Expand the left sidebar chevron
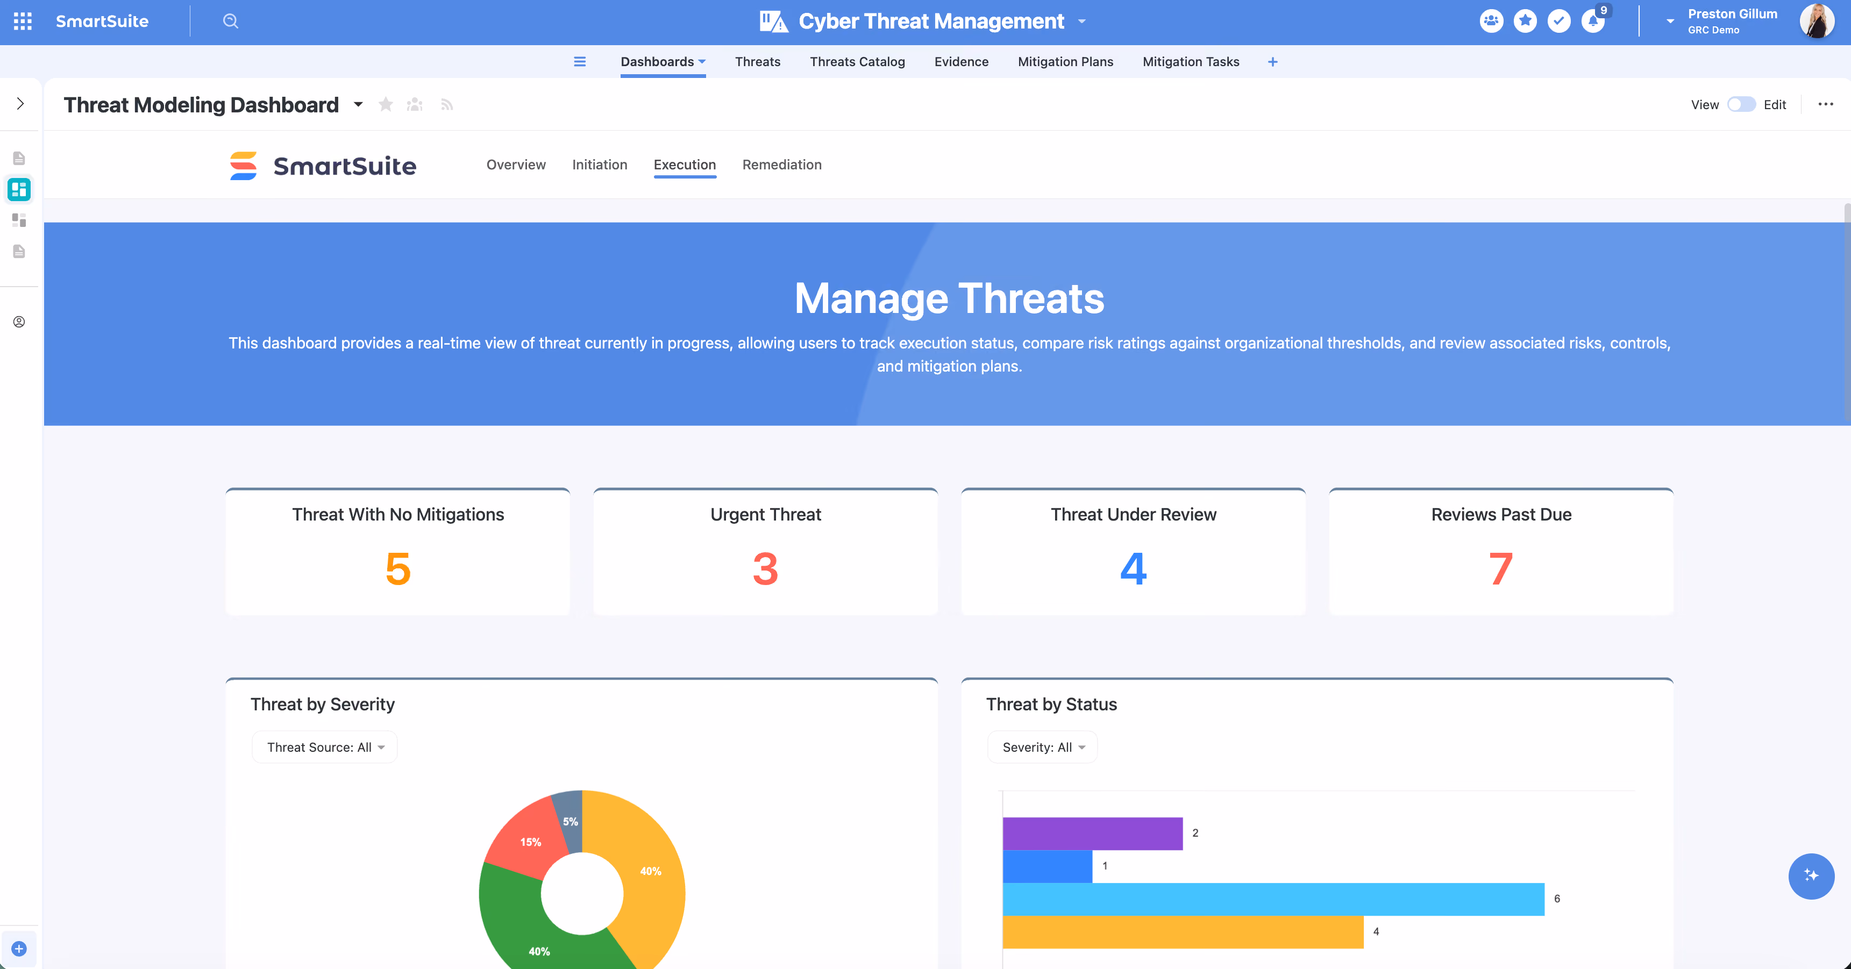Screen dimensions: 1851x969 (20, 104)
